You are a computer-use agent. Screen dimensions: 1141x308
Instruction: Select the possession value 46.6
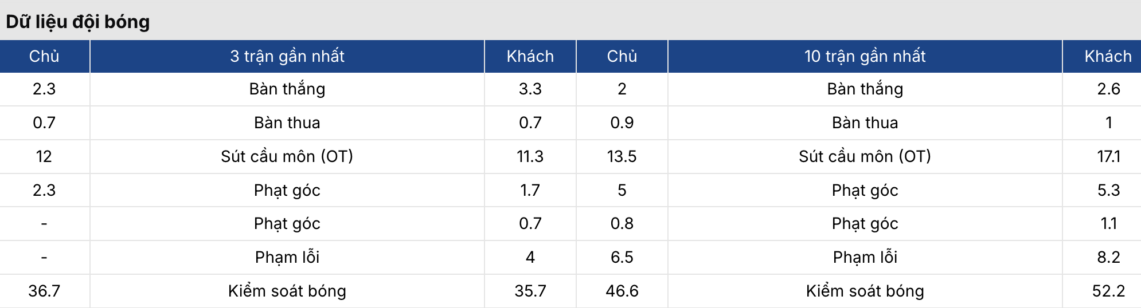coord(622,291)
